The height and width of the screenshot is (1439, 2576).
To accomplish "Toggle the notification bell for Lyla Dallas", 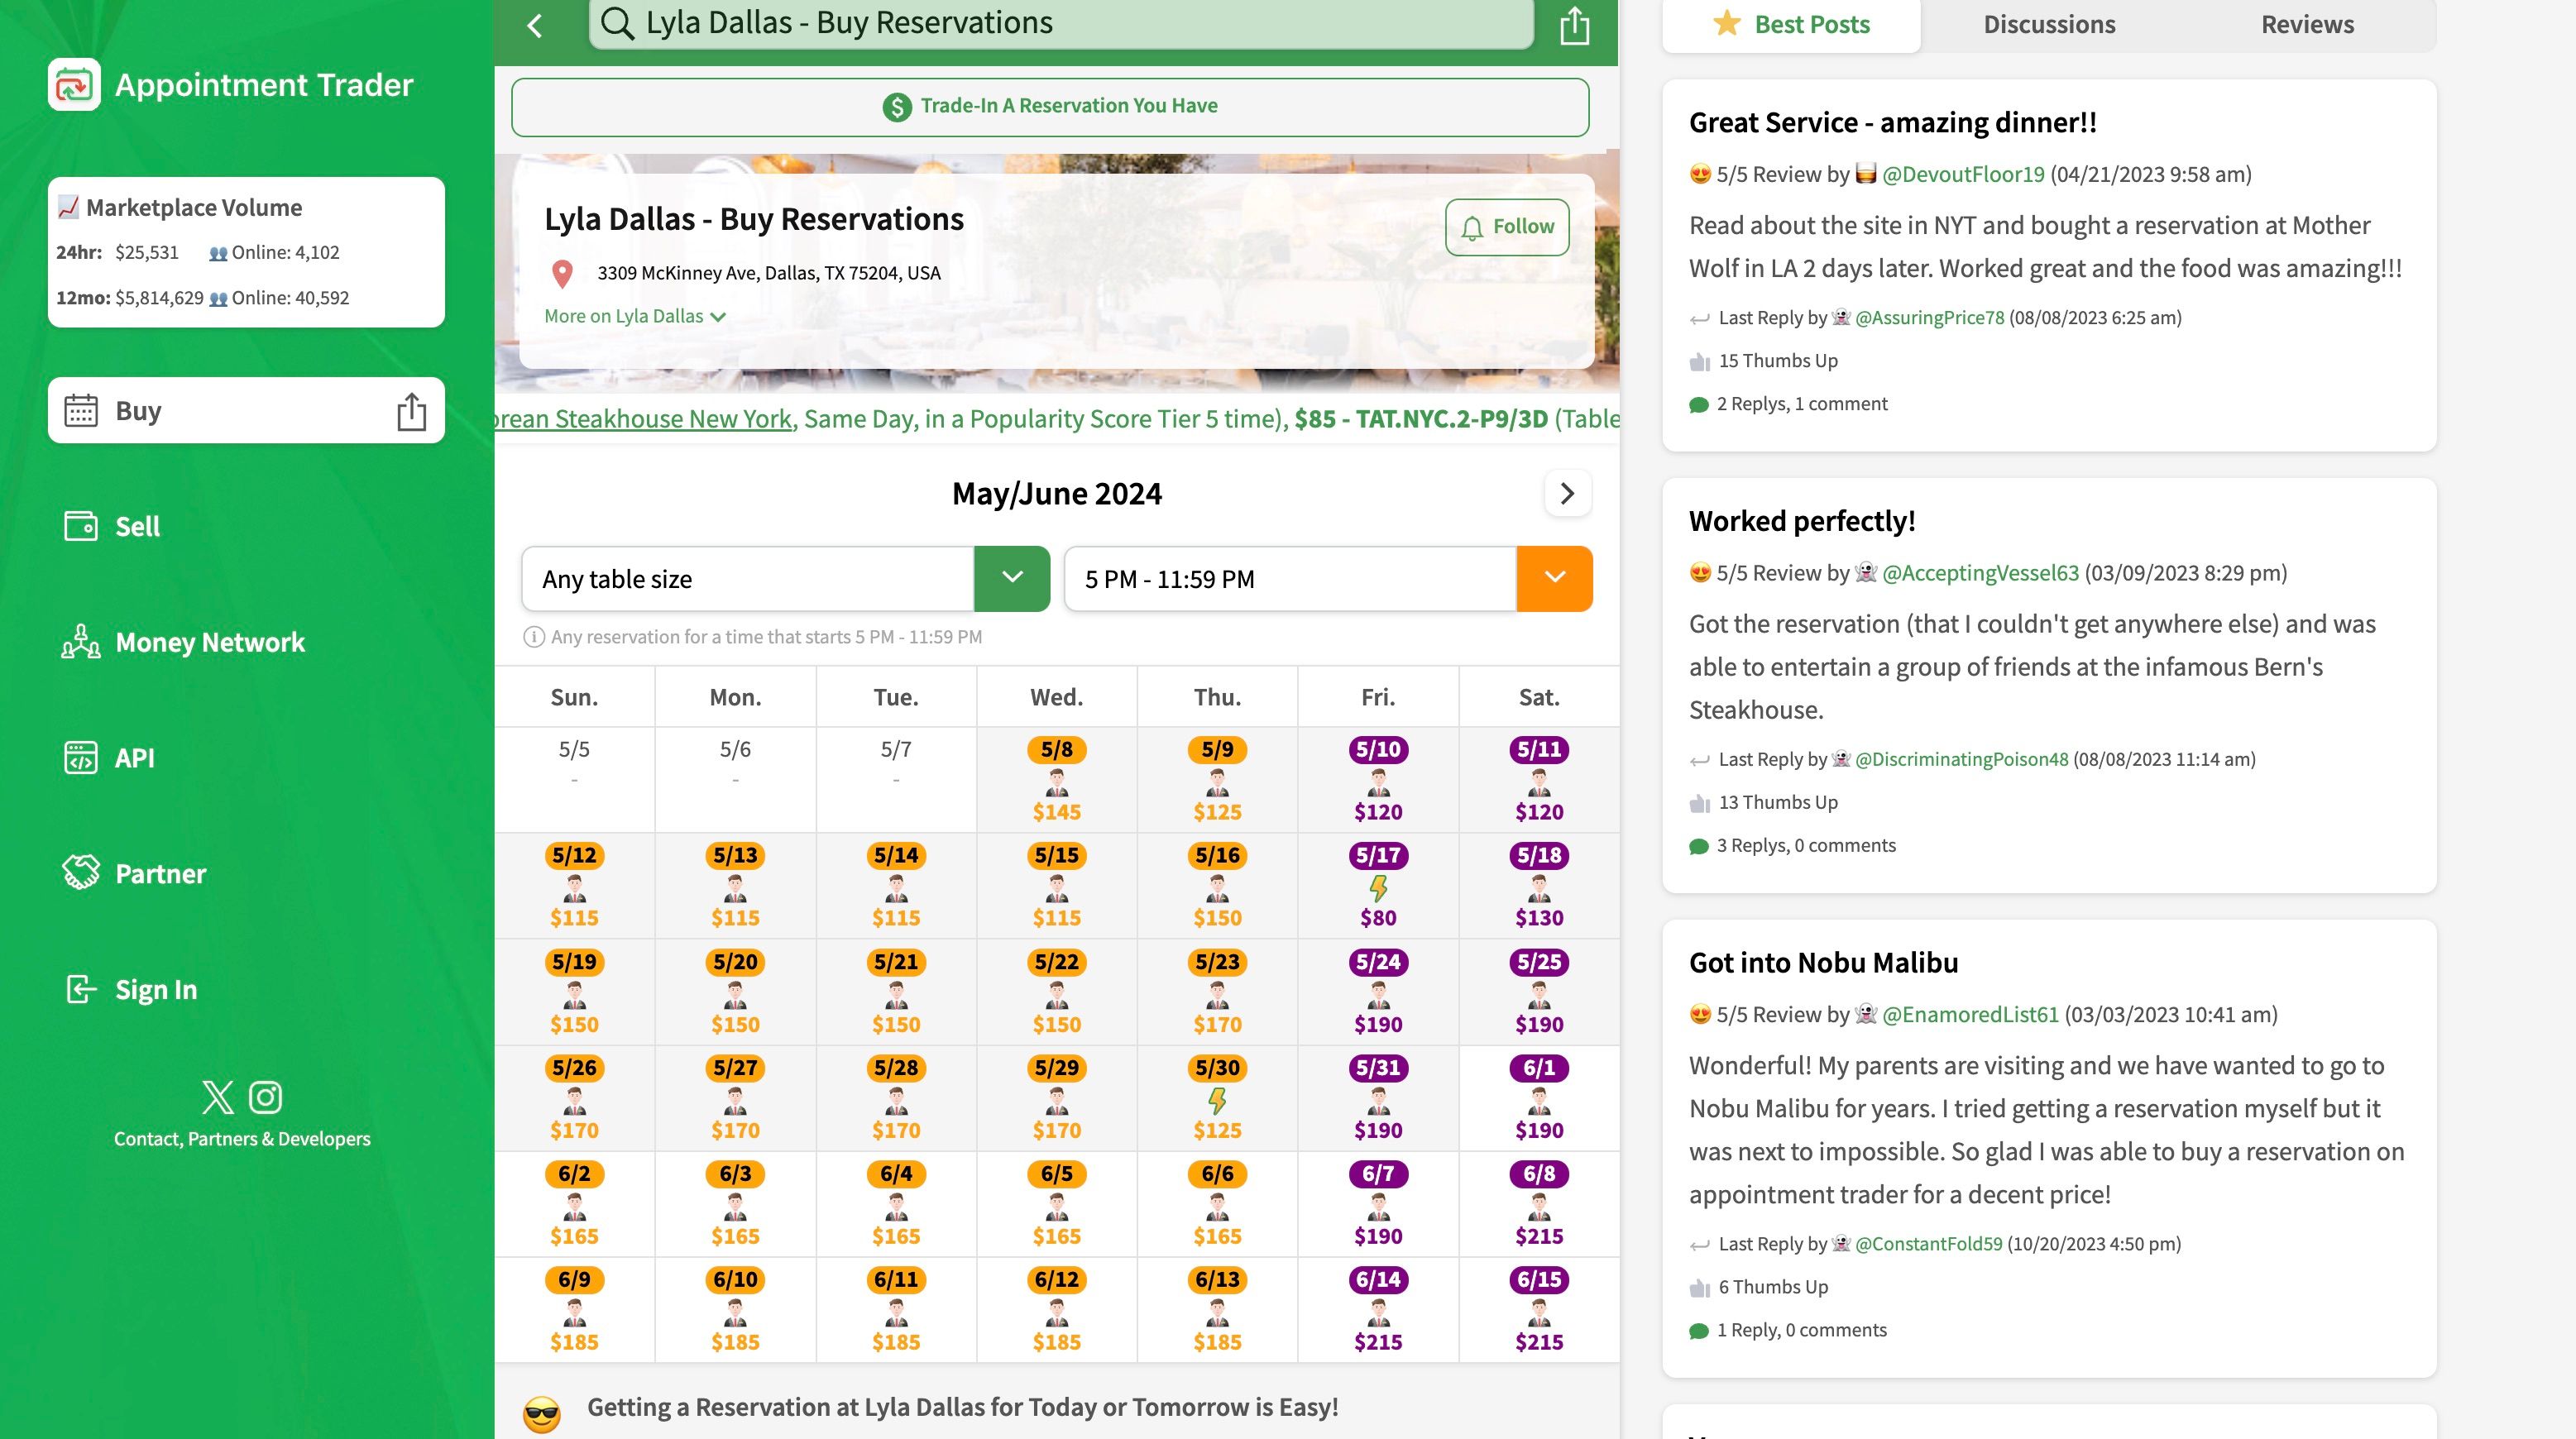I will 1506,227.
